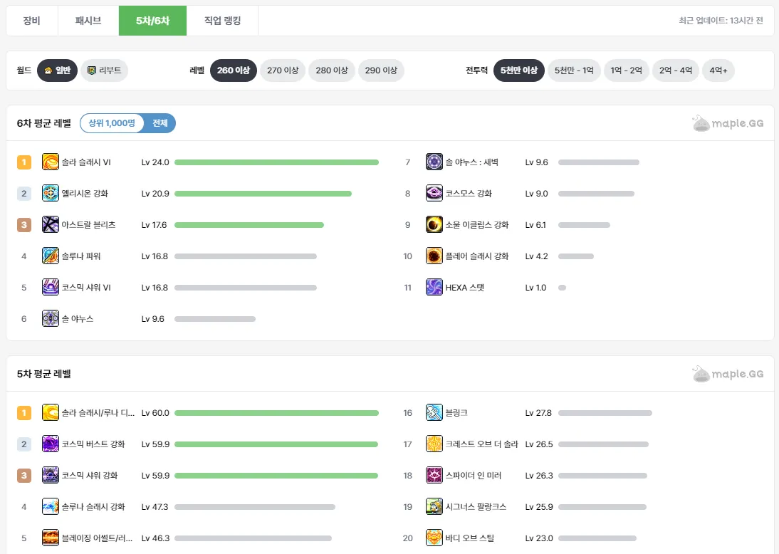Click the 블링크 skill name

click(x=456, y=412)
